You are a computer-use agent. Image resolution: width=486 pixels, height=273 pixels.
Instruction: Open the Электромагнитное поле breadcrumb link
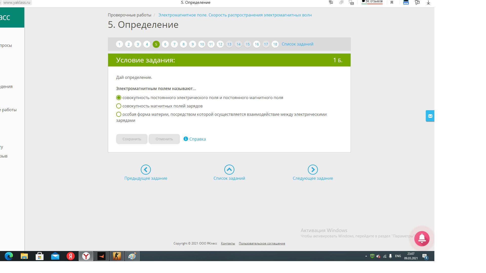pyautogui.click(x=235, y=15)
